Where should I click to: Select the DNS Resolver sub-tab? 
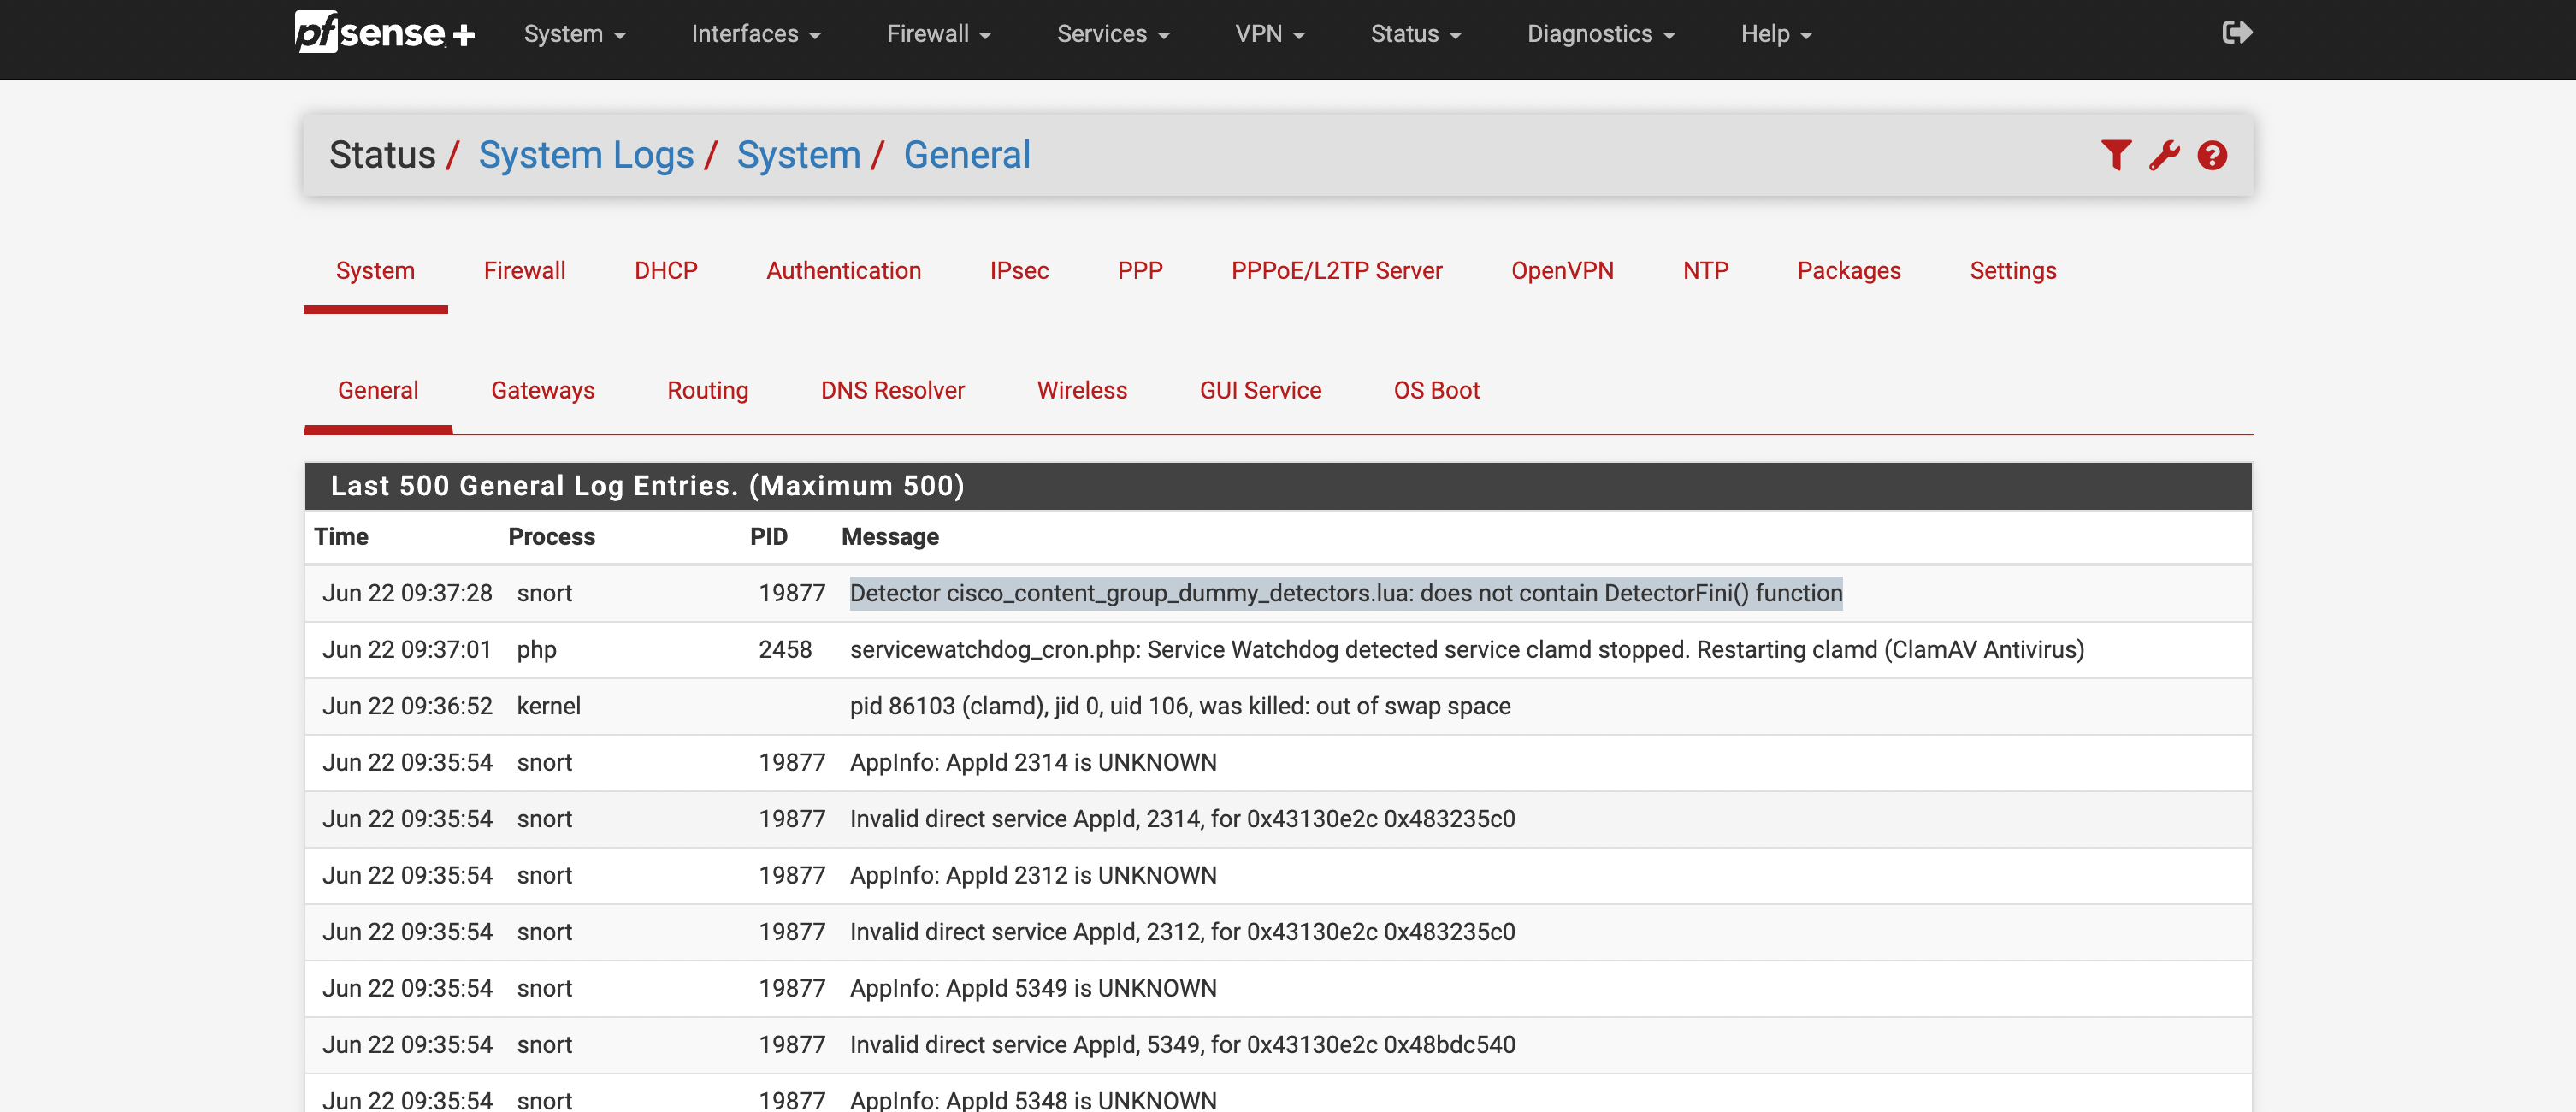[892, 391]
